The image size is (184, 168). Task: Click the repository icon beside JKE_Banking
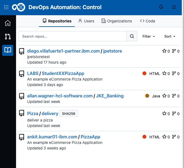coord(22,96)
